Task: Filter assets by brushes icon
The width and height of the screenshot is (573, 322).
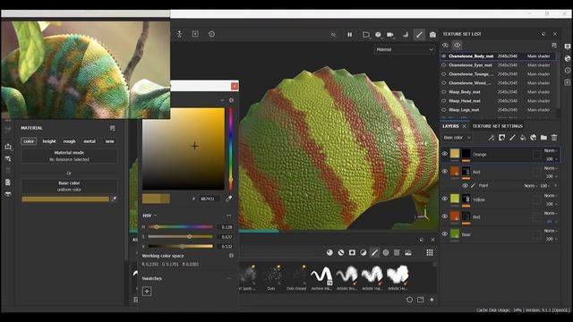Action: tap(374, 252)
